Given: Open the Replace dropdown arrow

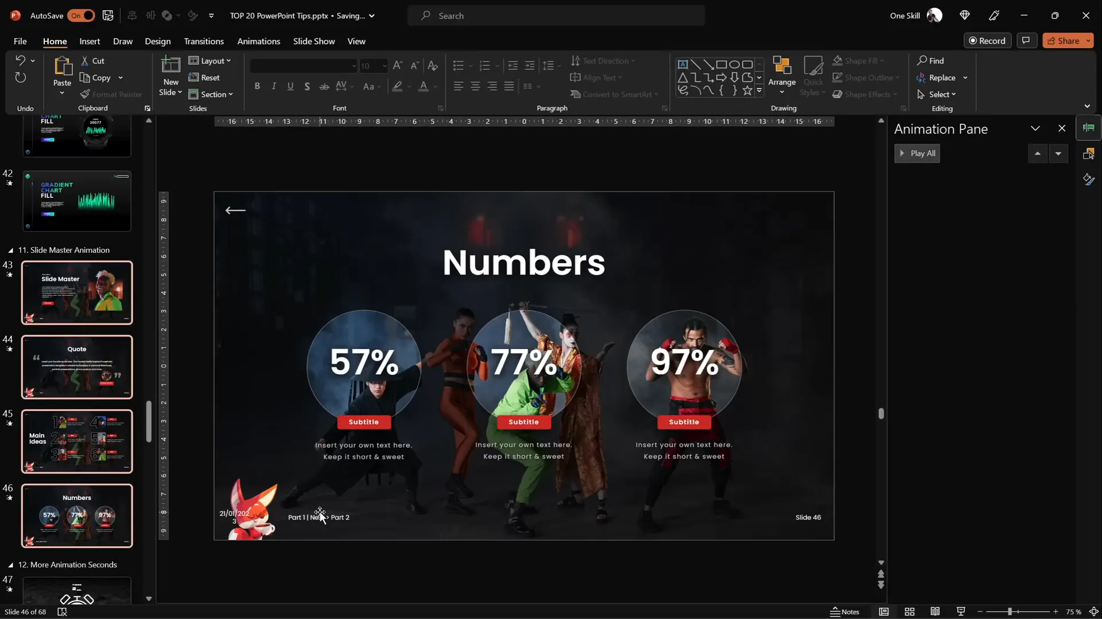Looking at the screenshot, I should 965,78.
